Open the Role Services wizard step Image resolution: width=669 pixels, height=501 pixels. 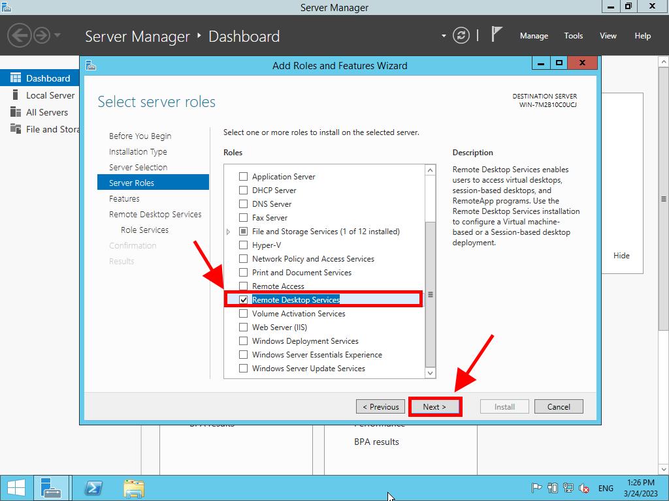pos(144,230)
